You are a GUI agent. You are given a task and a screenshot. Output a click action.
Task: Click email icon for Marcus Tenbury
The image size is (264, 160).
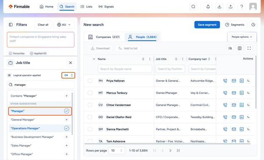(234, 93)
